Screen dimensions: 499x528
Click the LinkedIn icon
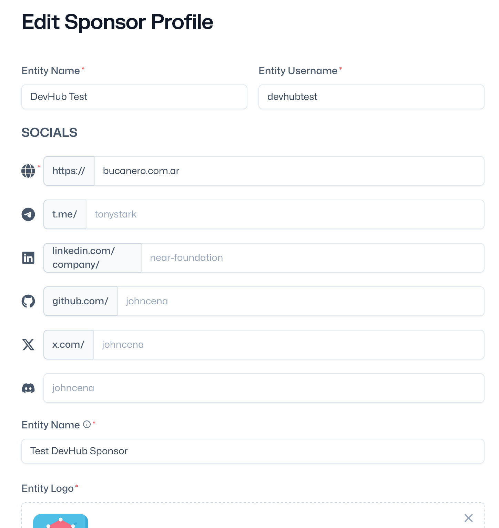click(28, 258)
